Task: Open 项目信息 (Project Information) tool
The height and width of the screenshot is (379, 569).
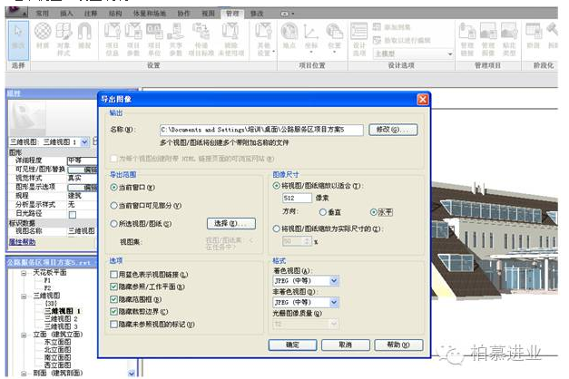Action: point(111,36)
